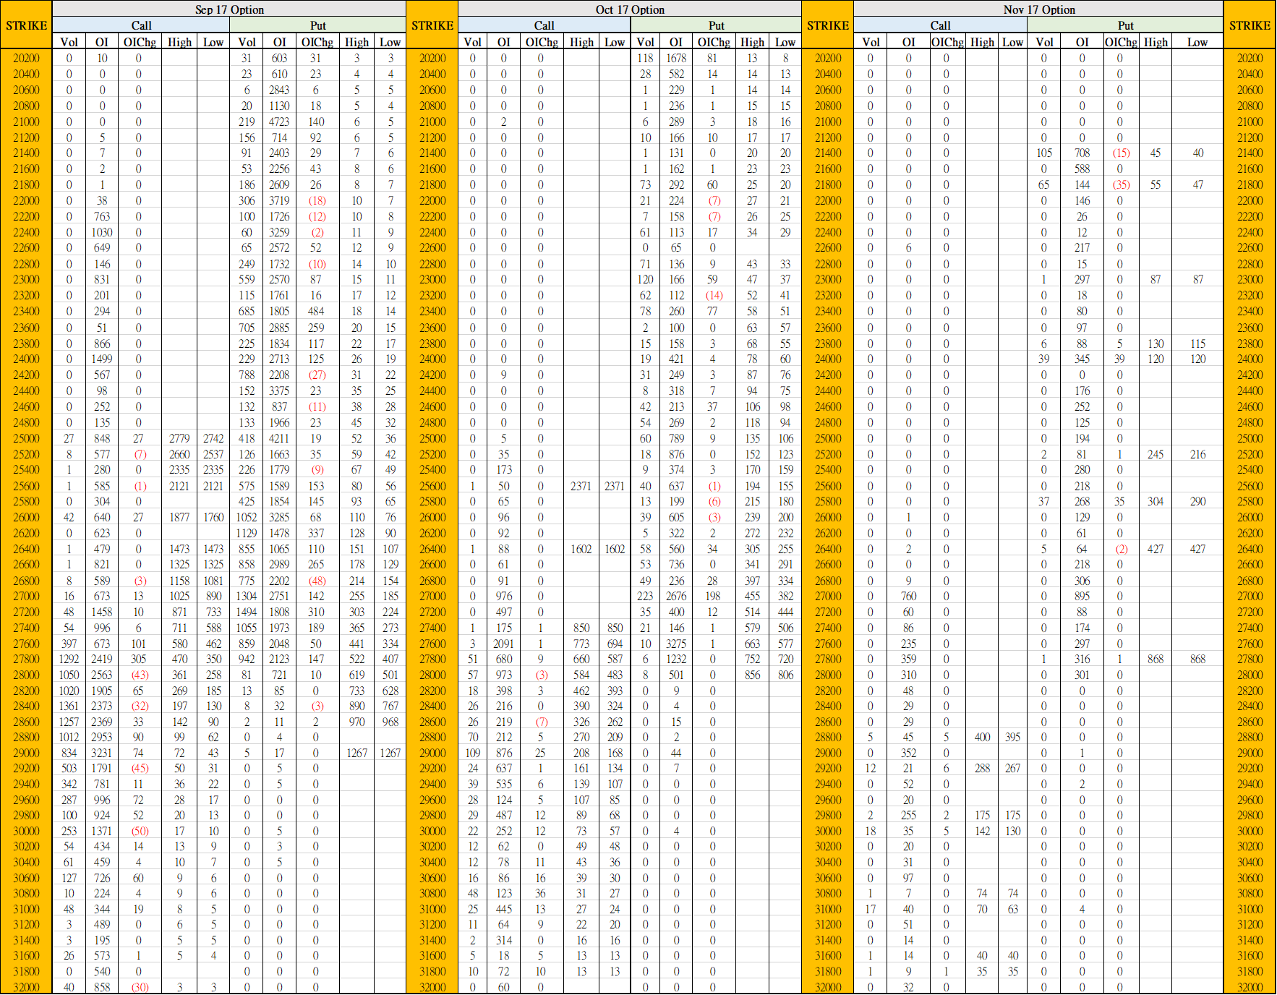Select Call header under Sep 17 Option

(141, 25)
